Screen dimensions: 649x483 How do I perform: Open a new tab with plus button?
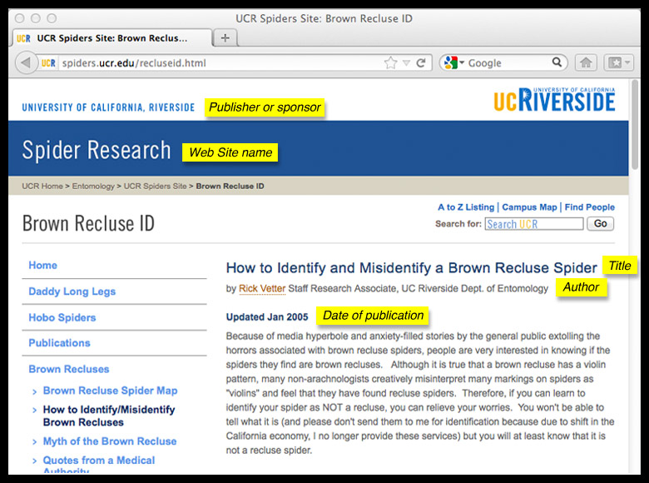225,37
